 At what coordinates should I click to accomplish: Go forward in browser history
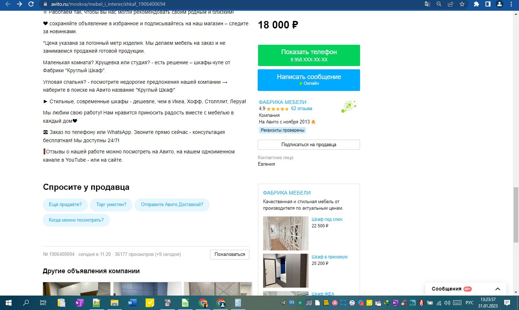tap(19, 4)
